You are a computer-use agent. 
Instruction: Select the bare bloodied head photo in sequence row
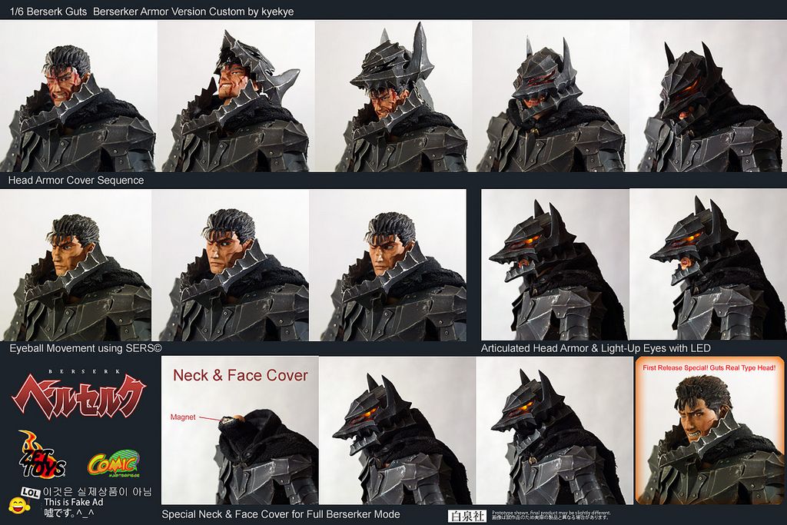tap(79, 96)
